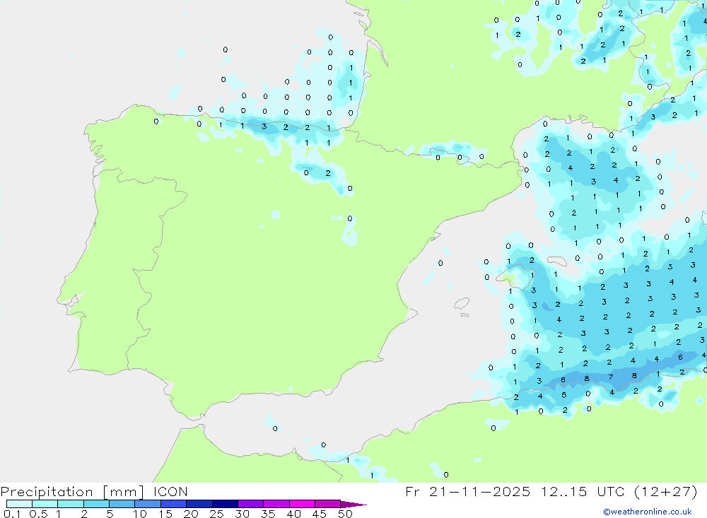This screenshot has height=518, width=707.
Task: Pick the 5–10 mm legend swatch
Action: (x=122, y=504)
